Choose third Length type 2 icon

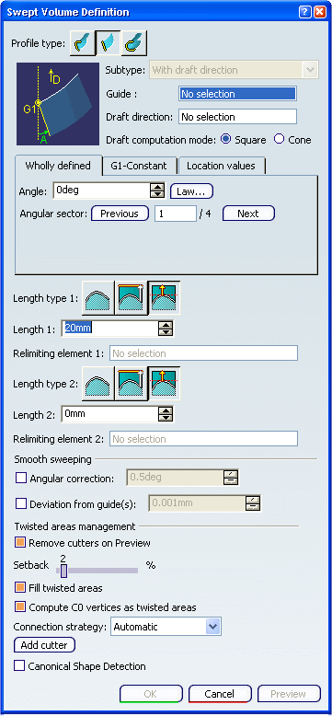(165, 384)
